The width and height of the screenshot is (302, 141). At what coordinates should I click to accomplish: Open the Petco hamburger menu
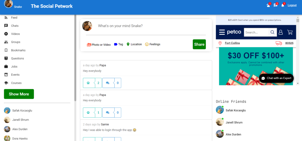point(222,32)
